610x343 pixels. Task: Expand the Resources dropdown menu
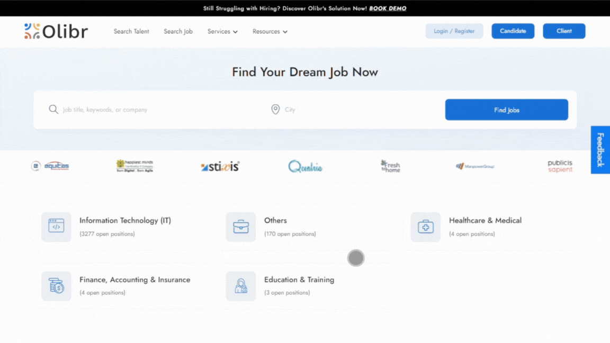[x=270, y=32]
